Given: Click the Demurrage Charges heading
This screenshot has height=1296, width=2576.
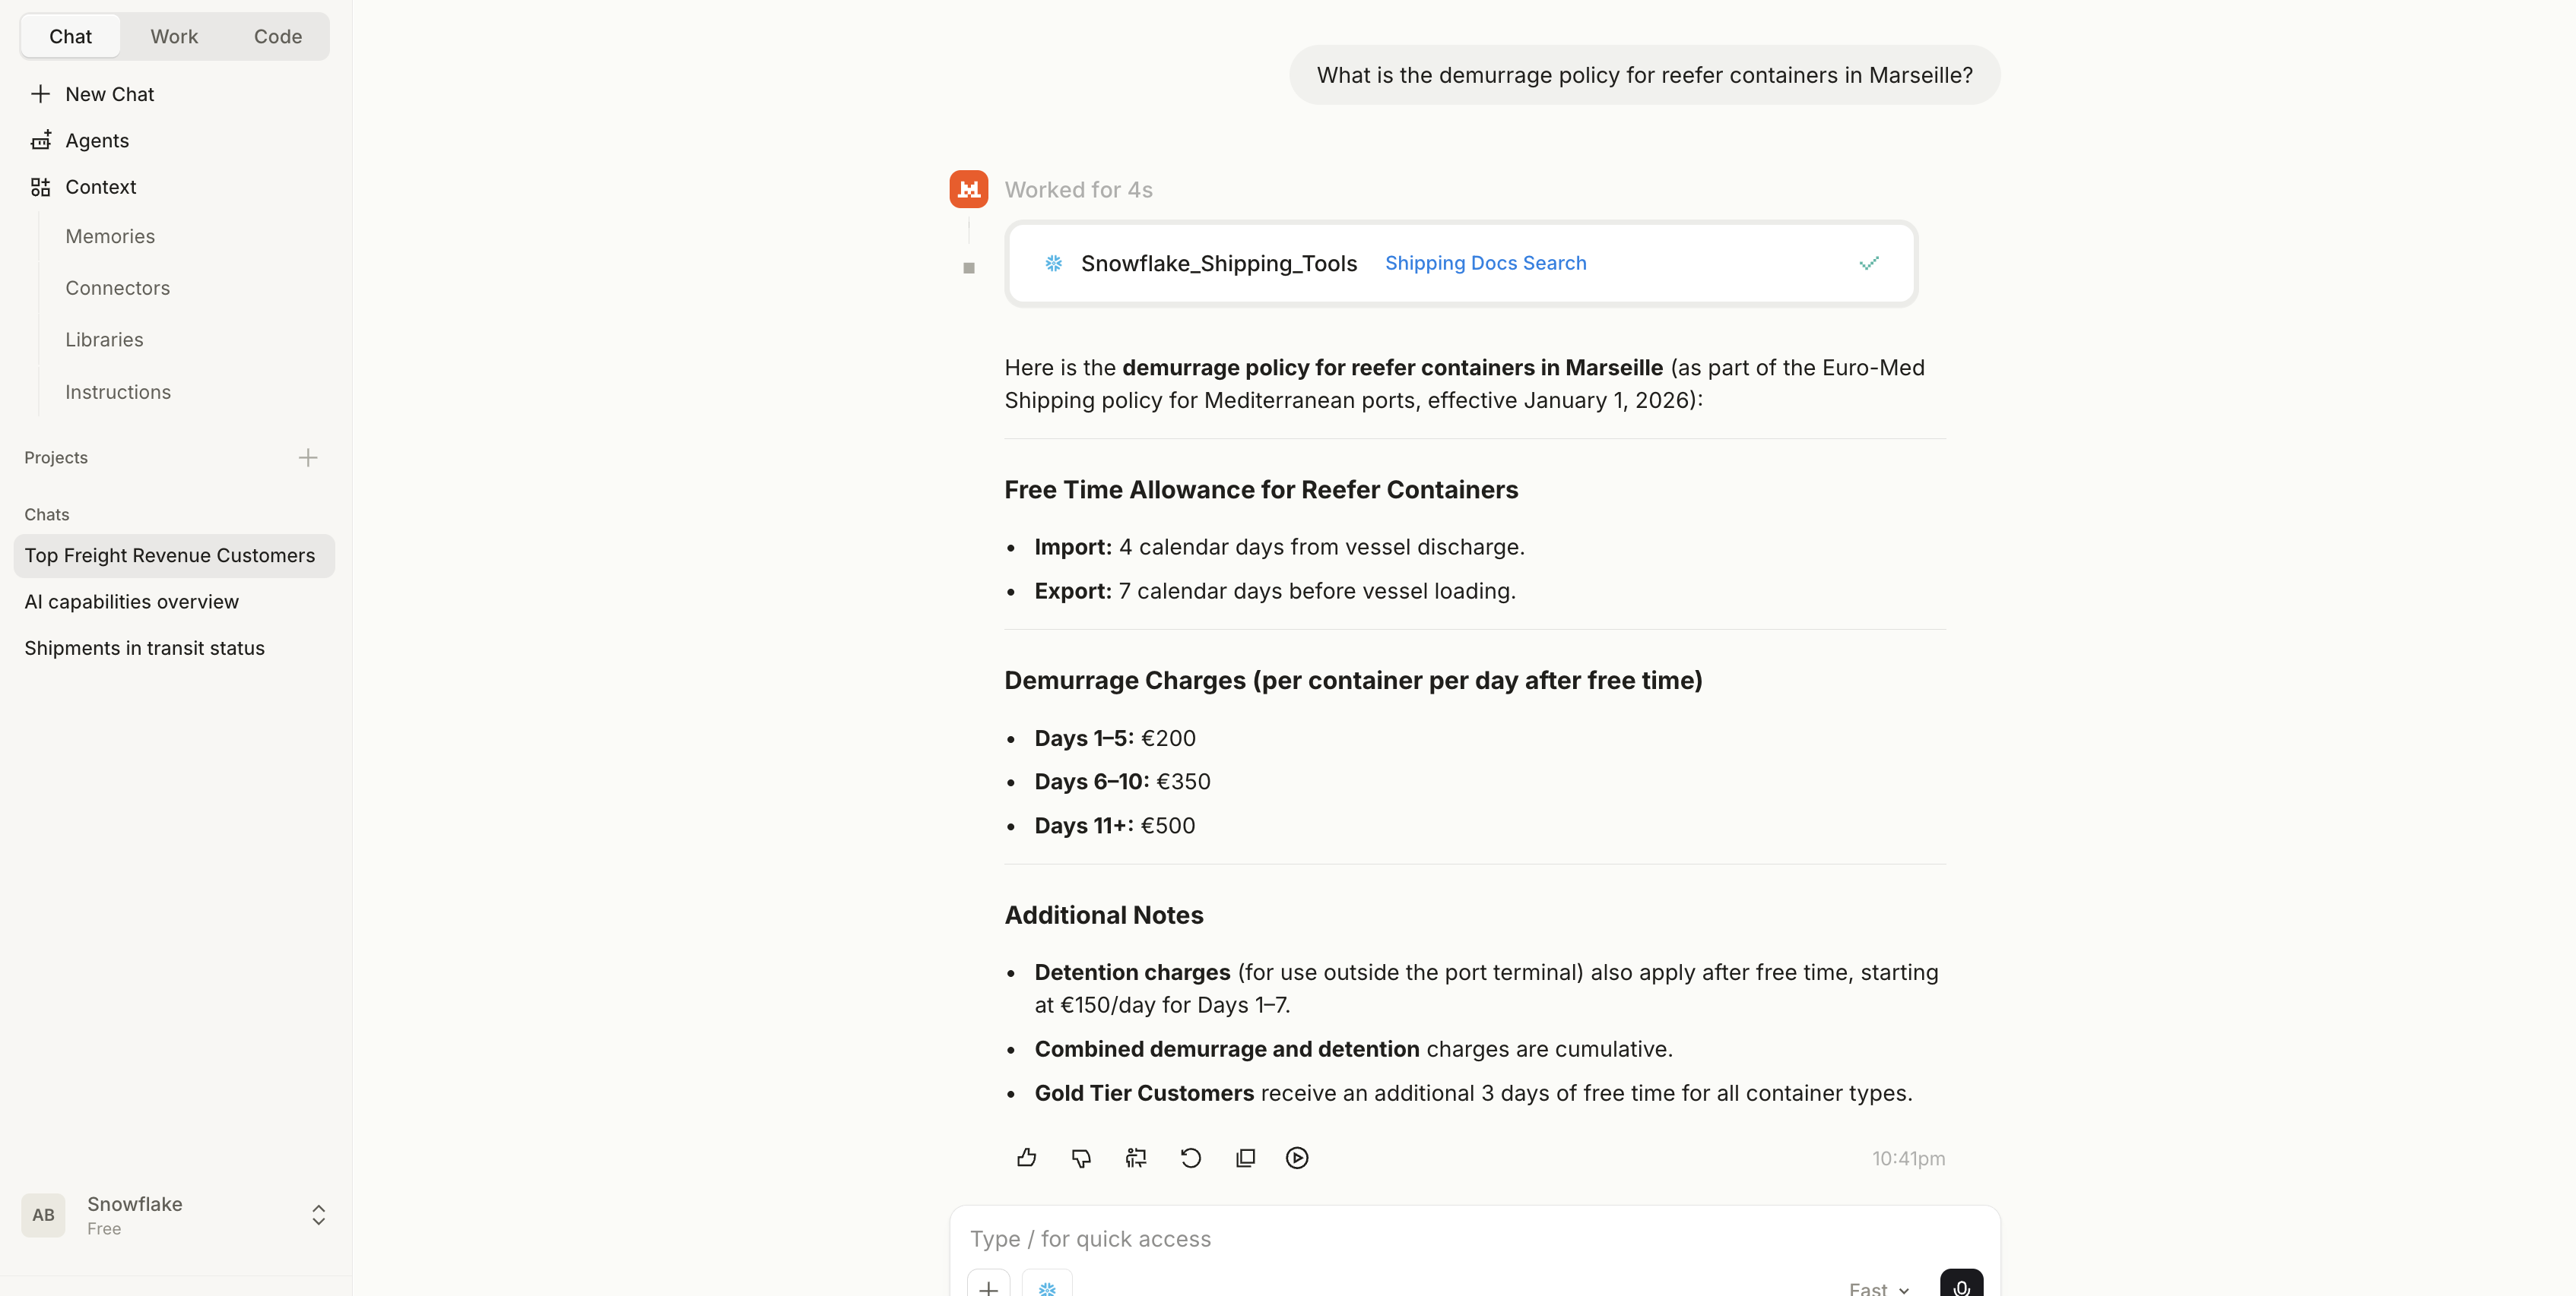Looking at the screenshot, I should (x=1353, y=681).
